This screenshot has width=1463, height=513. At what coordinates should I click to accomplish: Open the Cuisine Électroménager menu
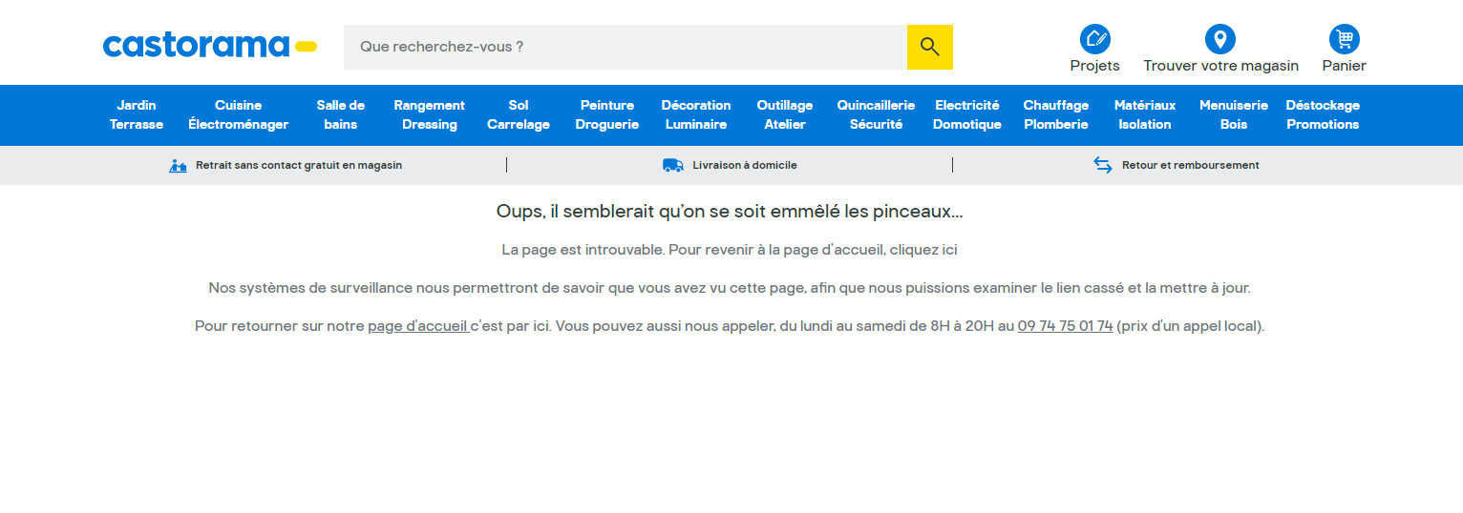(x=238, y=114)
